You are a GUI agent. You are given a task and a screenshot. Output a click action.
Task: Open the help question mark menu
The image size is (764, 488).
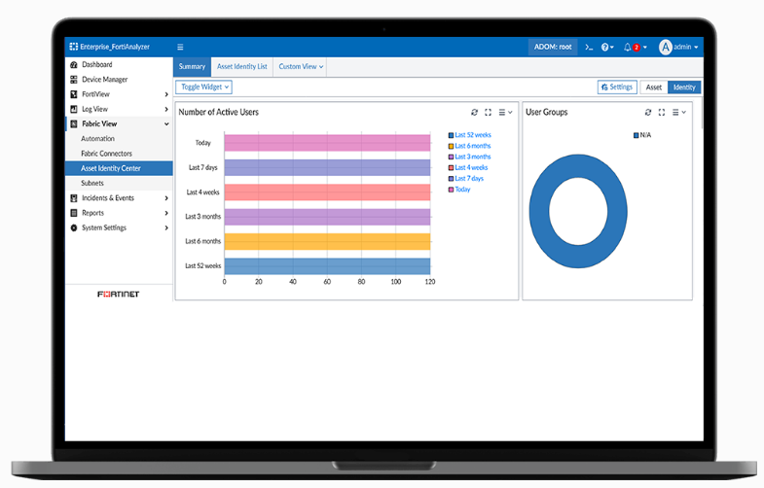(607, 48)
